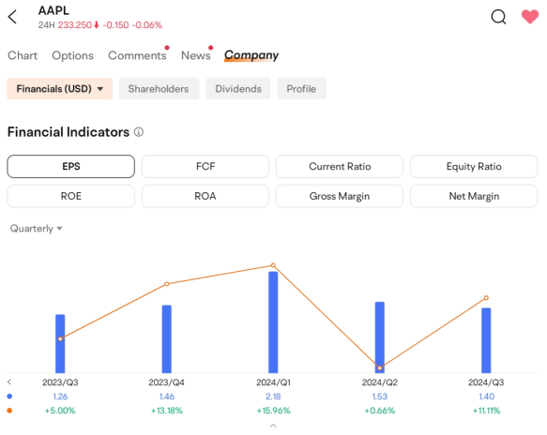The image size is (547, 435).
Task: Click the EPS value 1.53
Action: tap(380, 397)
